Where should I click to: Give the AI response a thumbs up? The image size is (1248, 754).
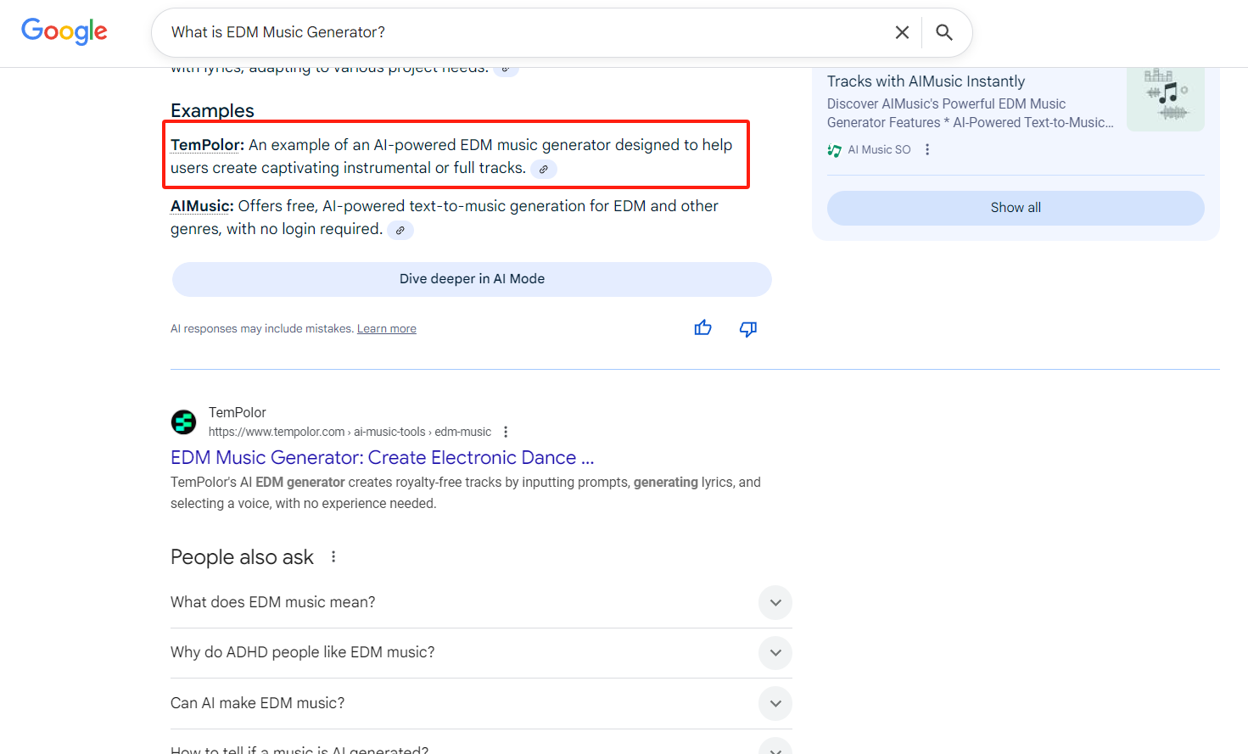[702, 328]
